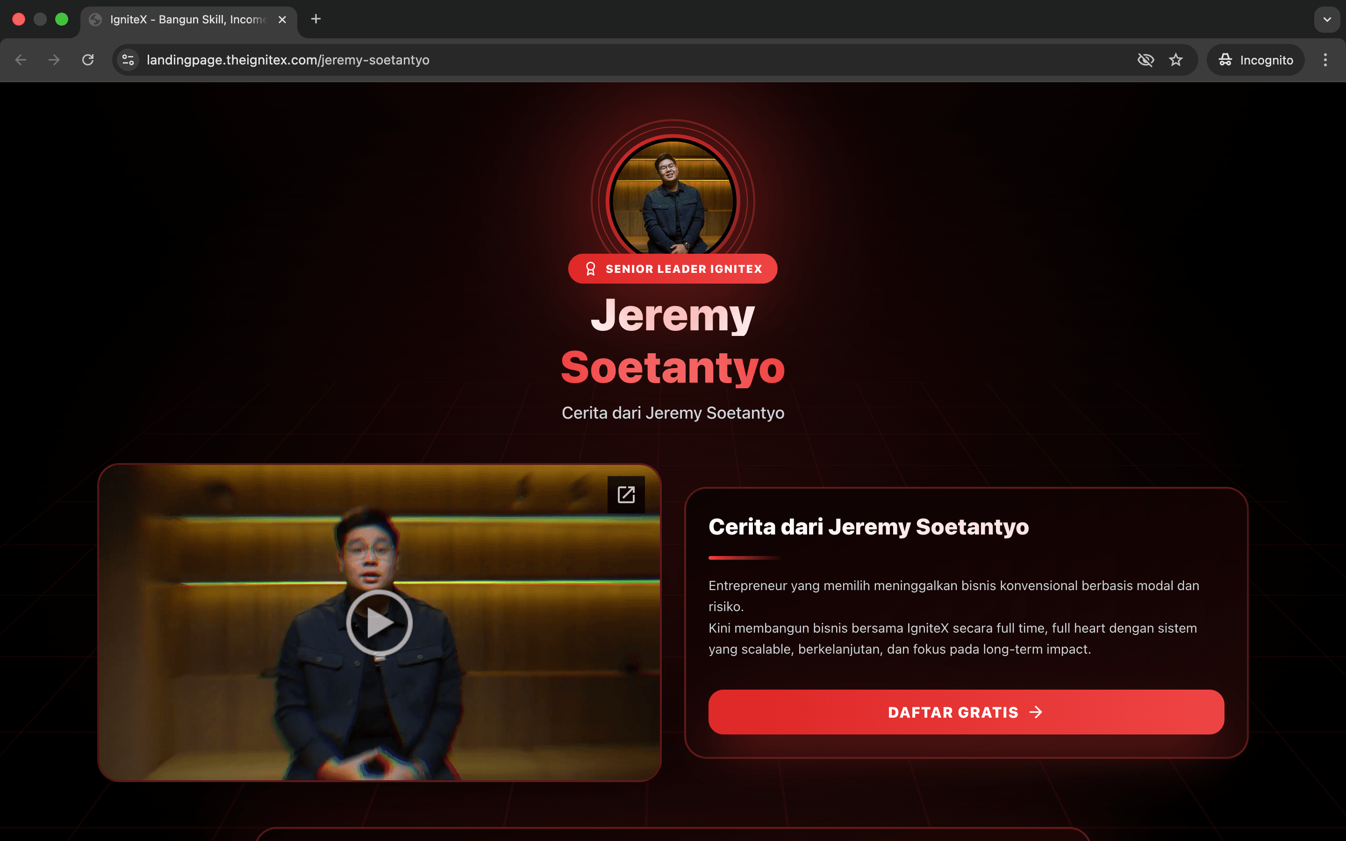
Task: Open the Chrome three-dot menu
Action: click(x=1325, y=60)
